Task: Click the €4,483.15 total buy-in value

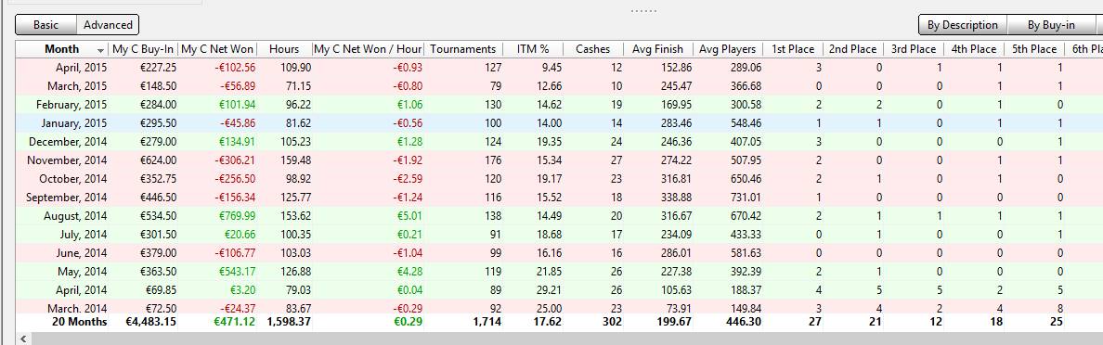Action: (x=151, y=322)
